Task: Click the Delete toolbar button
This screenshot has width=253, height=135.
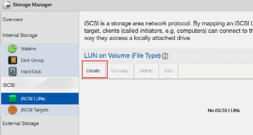Action: pos(146,71)
